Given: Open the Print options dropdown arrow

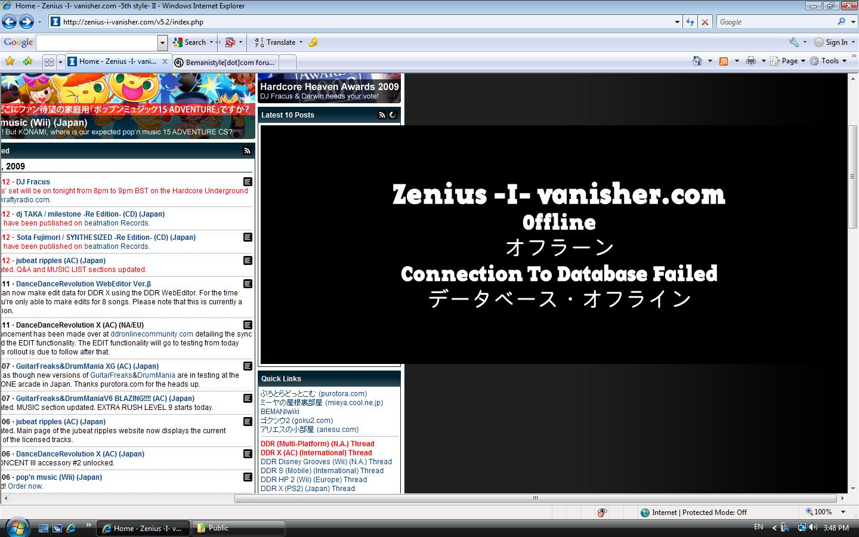Looking at the screenshot, I should (764, 61).
